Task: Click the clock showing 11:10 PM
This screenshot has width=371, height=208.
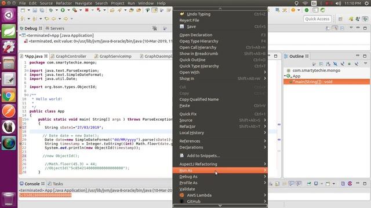Action: coord(353,3)
